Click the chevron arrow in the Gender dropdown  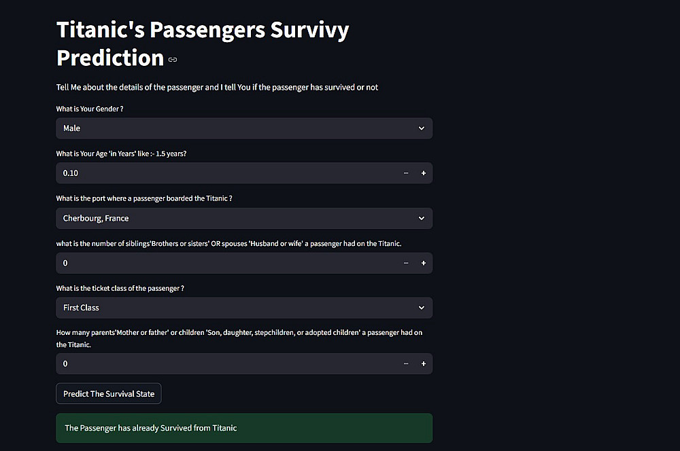[422, 128]
